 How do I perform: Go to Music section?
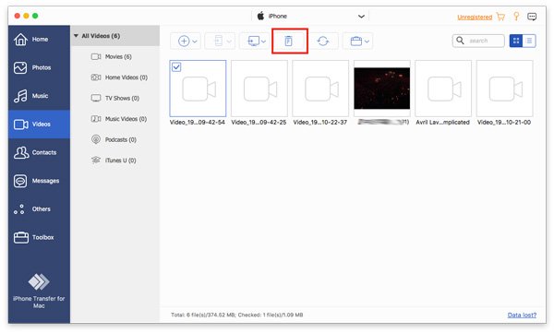click(x=39, y=96)
